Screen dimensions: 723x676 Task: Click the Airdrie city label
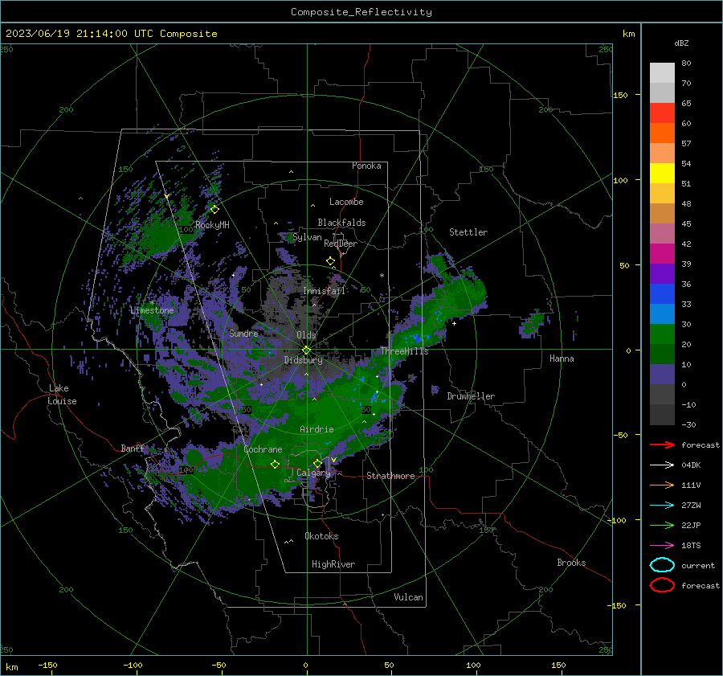(317, 429)
